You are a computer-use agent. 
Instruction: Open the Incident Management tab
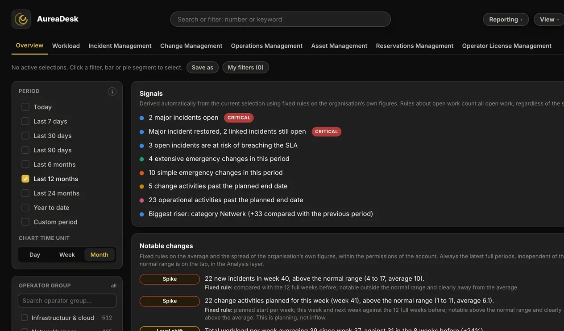pyautogui.click(x=120, y=45)
